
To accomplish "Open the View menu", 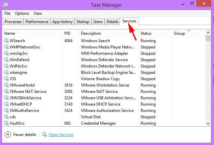I will [38, 13].
